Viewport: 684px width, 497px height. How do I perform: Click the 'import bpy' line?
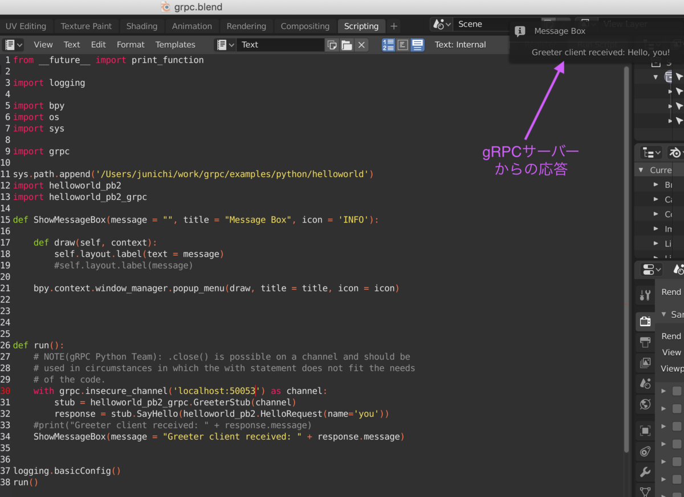(39, 106)
